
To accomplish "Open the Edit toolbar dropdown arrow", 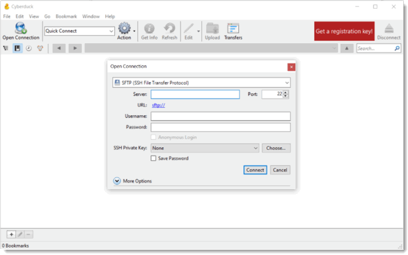I will (x=198, y=31).
